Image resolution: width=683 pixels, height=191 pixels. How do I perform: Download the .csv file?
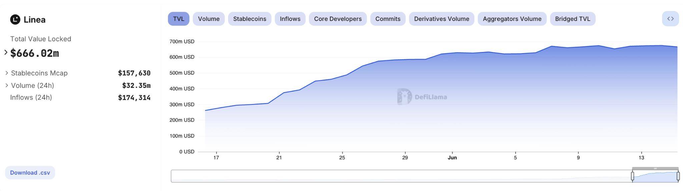click(x=30, y=173)
